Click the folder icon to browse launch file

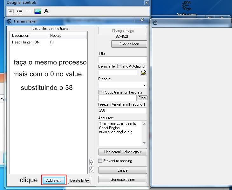point(143,73)
